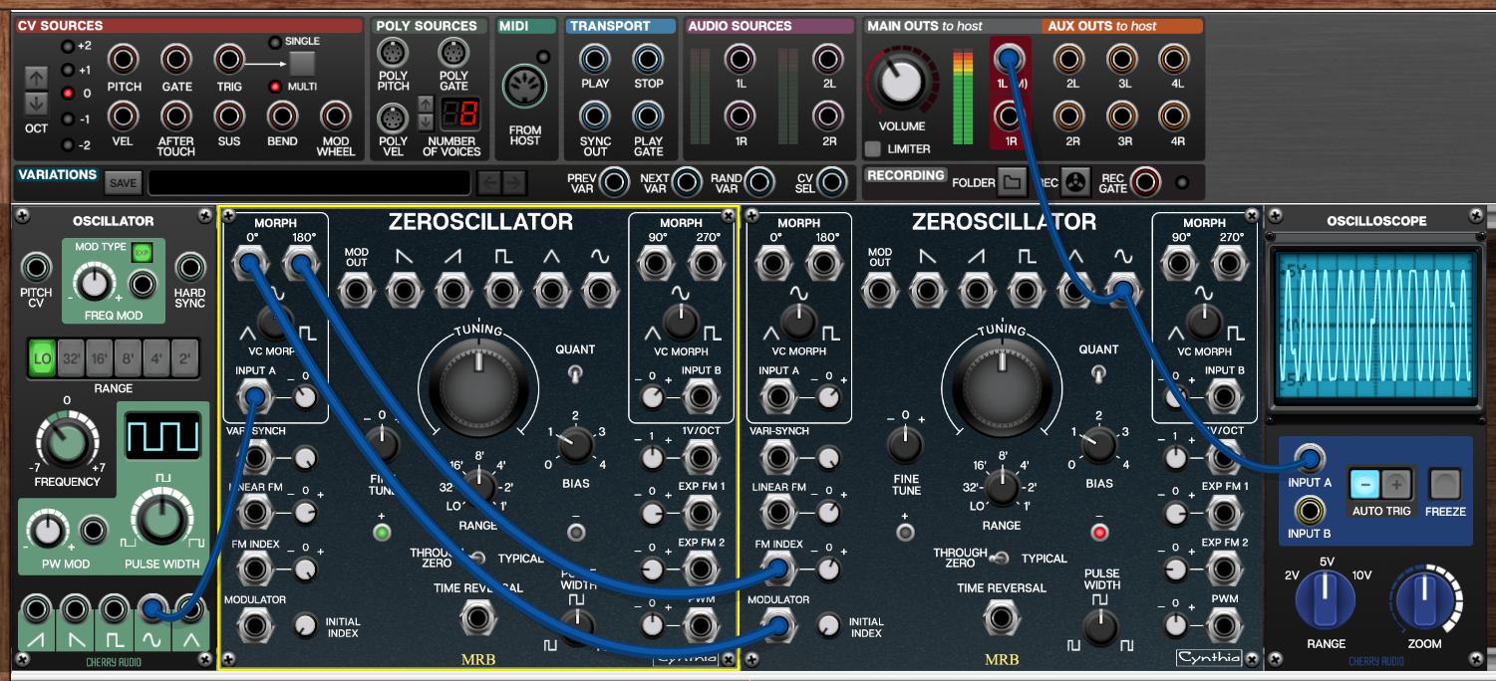Click the TRIG jack in CV Sources
1496x681 pixels.
(229, 60)
